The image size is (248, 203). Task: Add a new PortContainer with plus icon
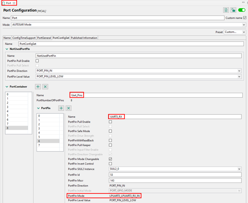(38, 87)
